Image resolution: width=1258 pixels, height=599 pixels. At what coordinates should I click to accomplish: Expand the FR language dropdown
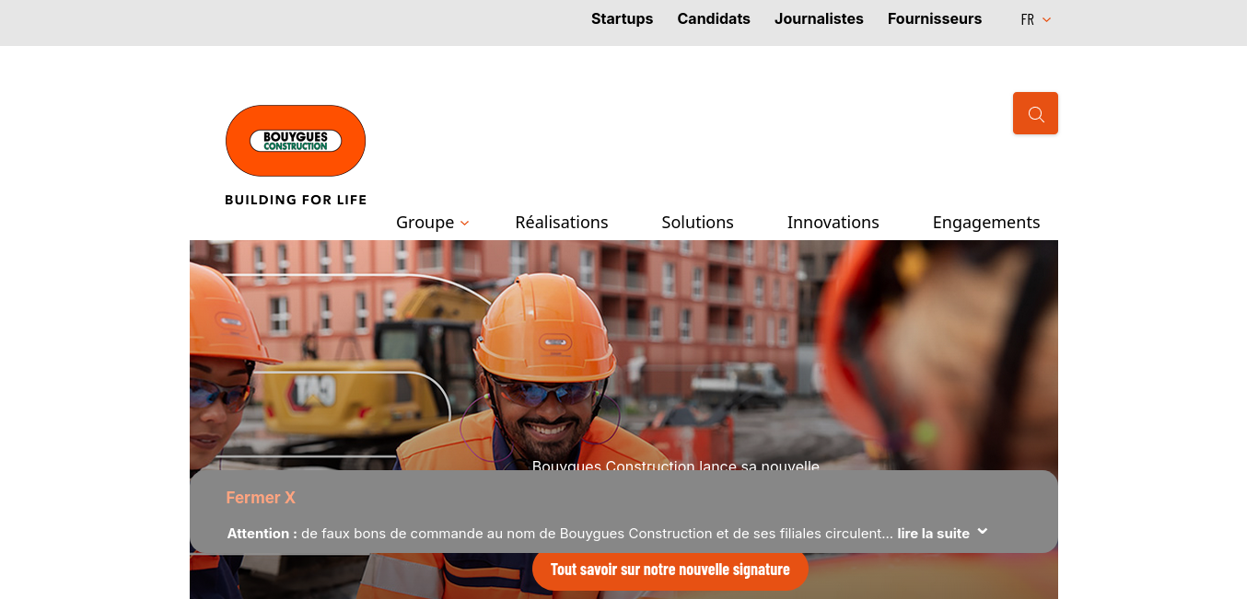tap(1036, 19)
